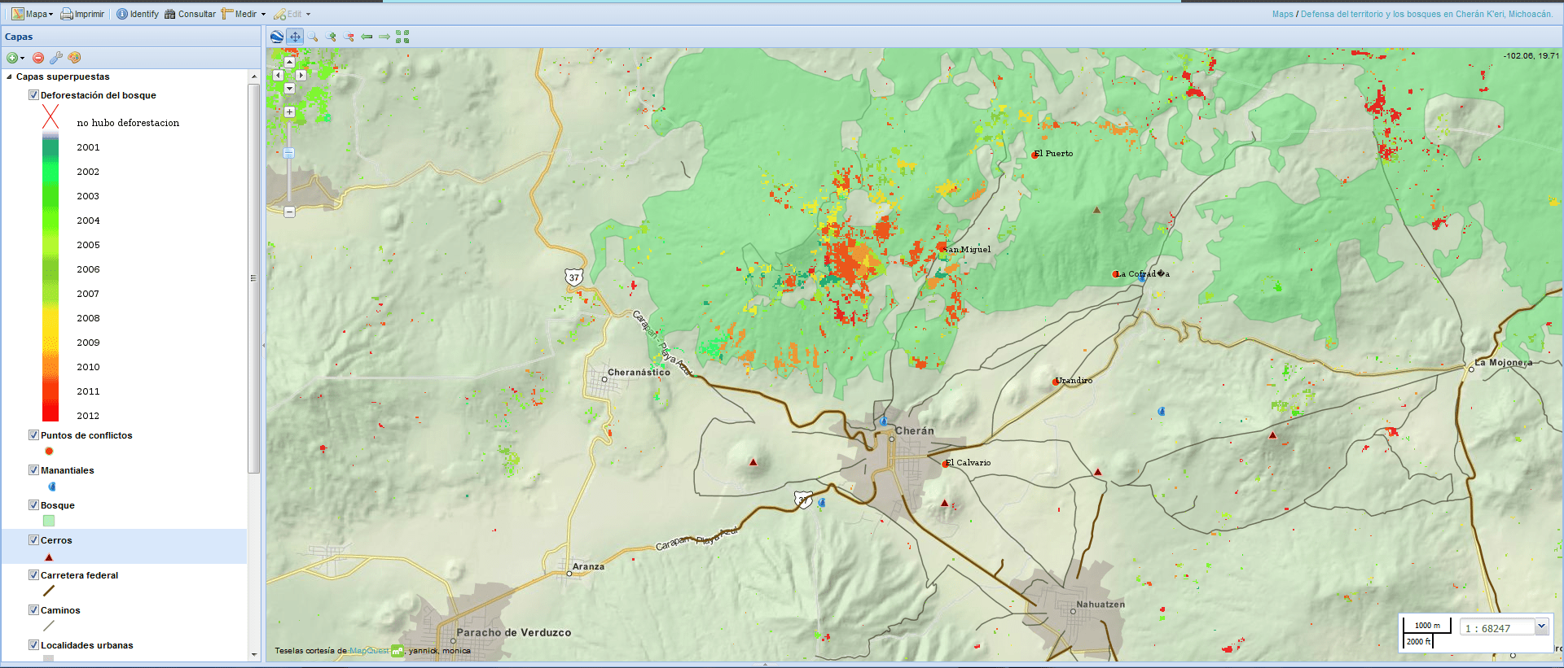
Task: Pan the map right with arrow button
Action: click(301, 75)
